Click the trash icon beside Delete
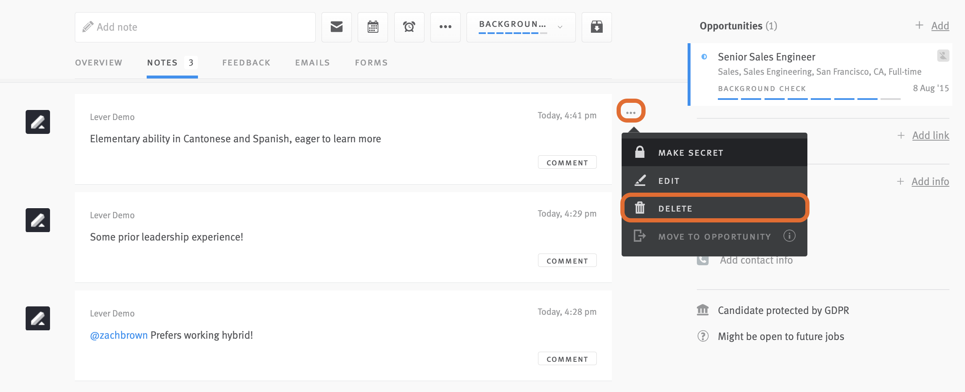This screenshot has width=965, height=392. [x=640, y=208]
